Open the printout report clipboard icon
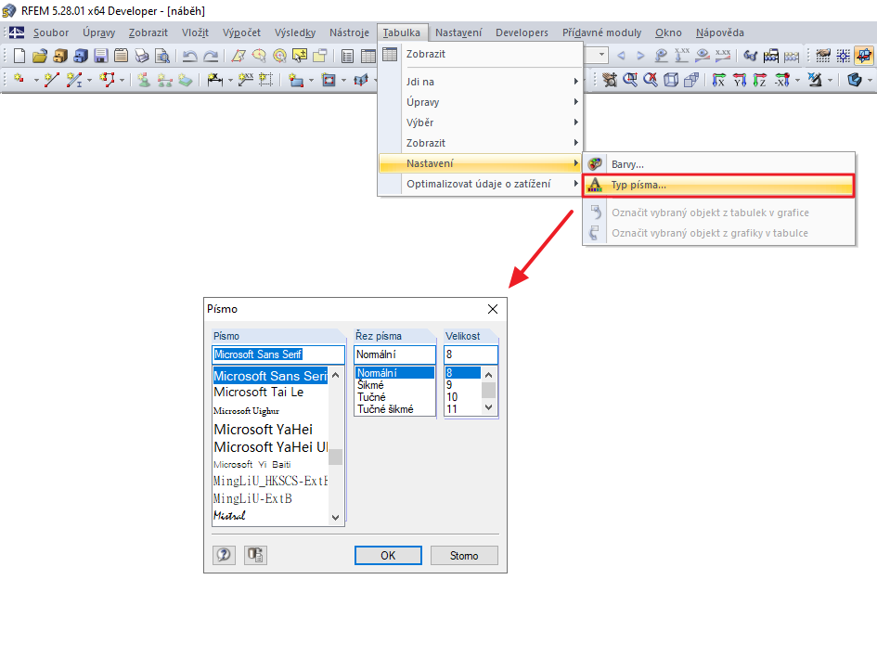The height and width of the screenshot is (657, 877). coord(121,56)
